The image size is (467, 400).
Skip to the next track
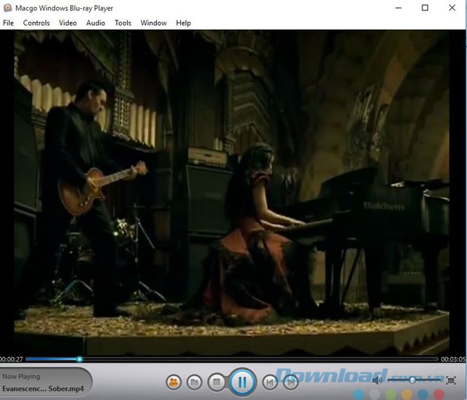click(x=290, y=381)
